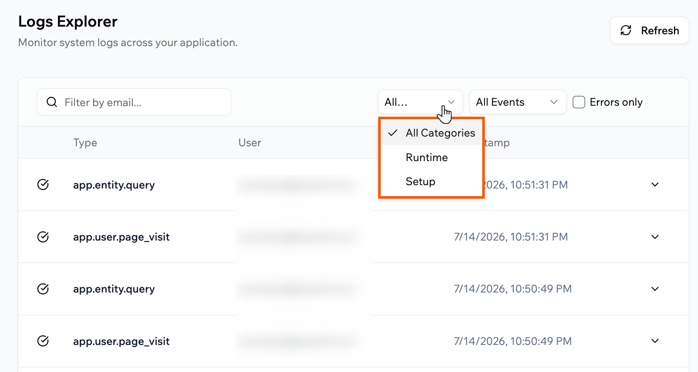This screenshot has width=698, height=372.
Task: Click app.entity.query text at 10:51:31 PM
Action: 114,185
